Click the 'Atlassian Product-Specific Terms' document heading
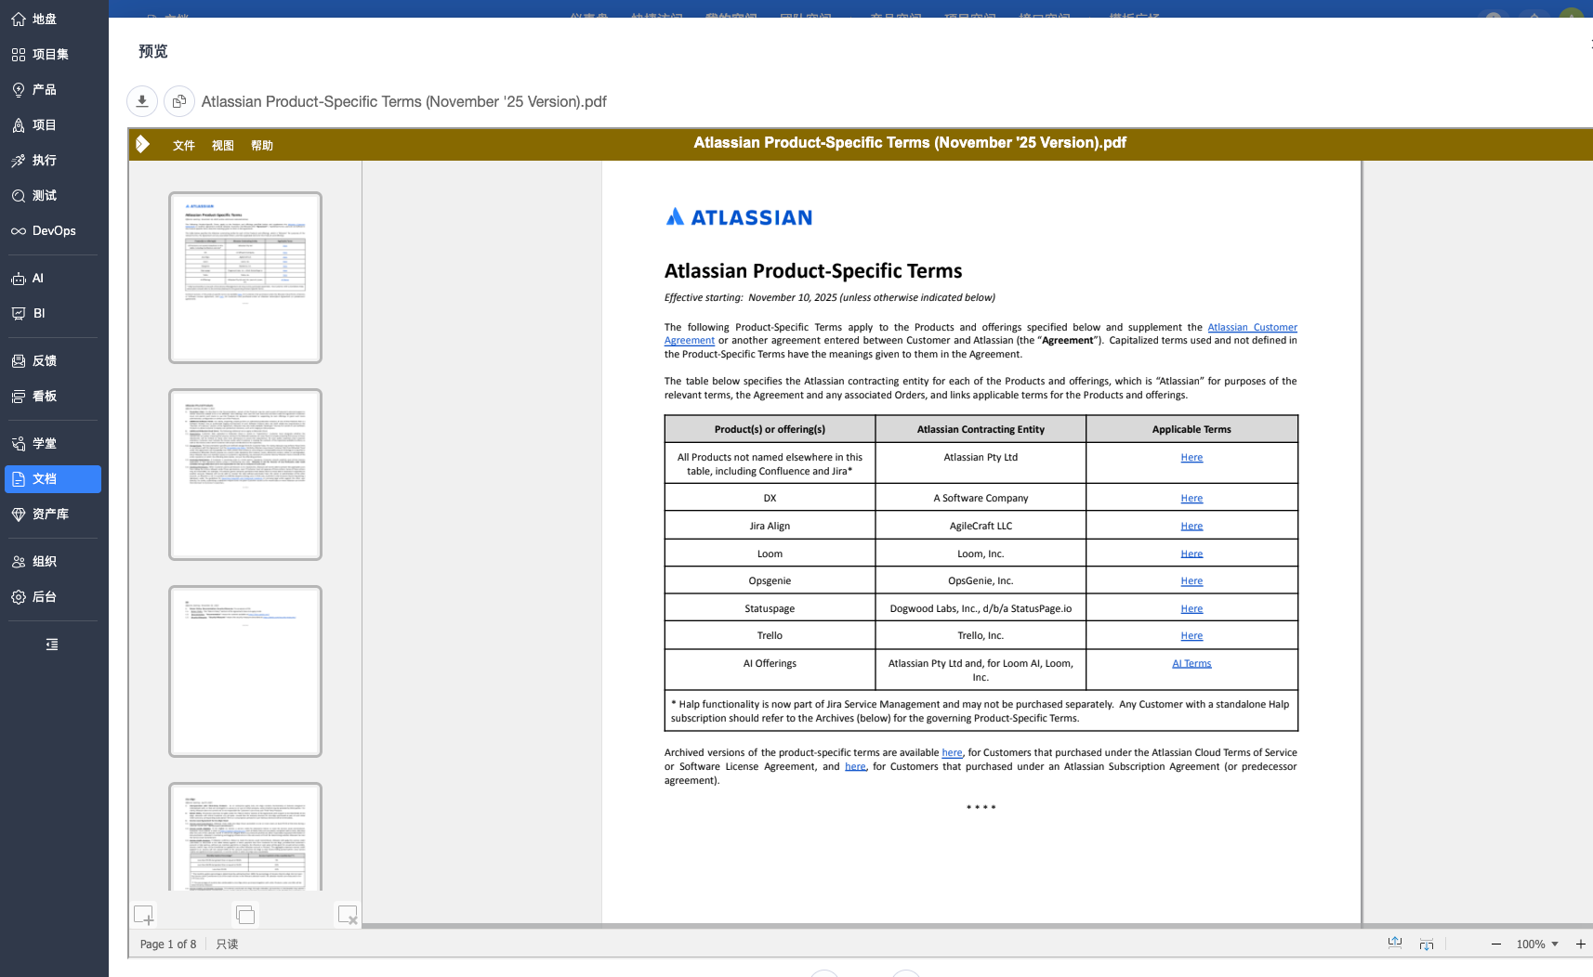Image resolution: width=1593 pixels, height=977 pixels. click(813, 271)
